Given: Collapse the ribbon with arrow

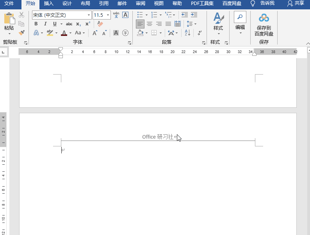Looking at the screenshot, I should point(308,43).
